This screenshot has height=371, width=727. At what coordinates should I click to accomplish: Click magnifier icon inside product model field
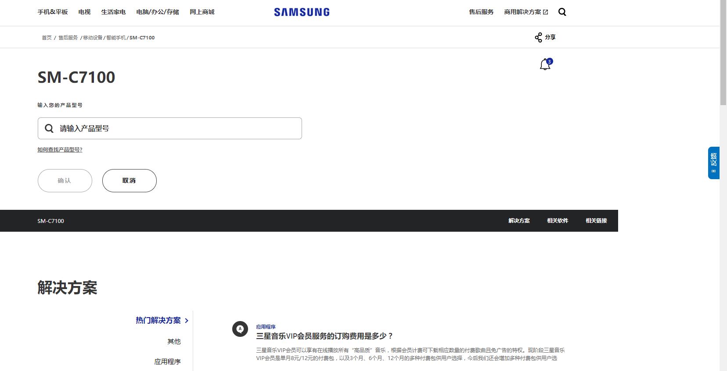pos(49,128)
